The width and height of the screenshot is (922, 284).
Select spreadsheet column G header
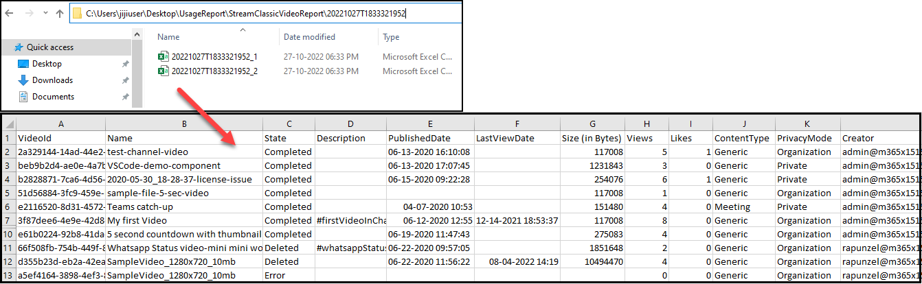pyautogui.click(x=592, y=123)
